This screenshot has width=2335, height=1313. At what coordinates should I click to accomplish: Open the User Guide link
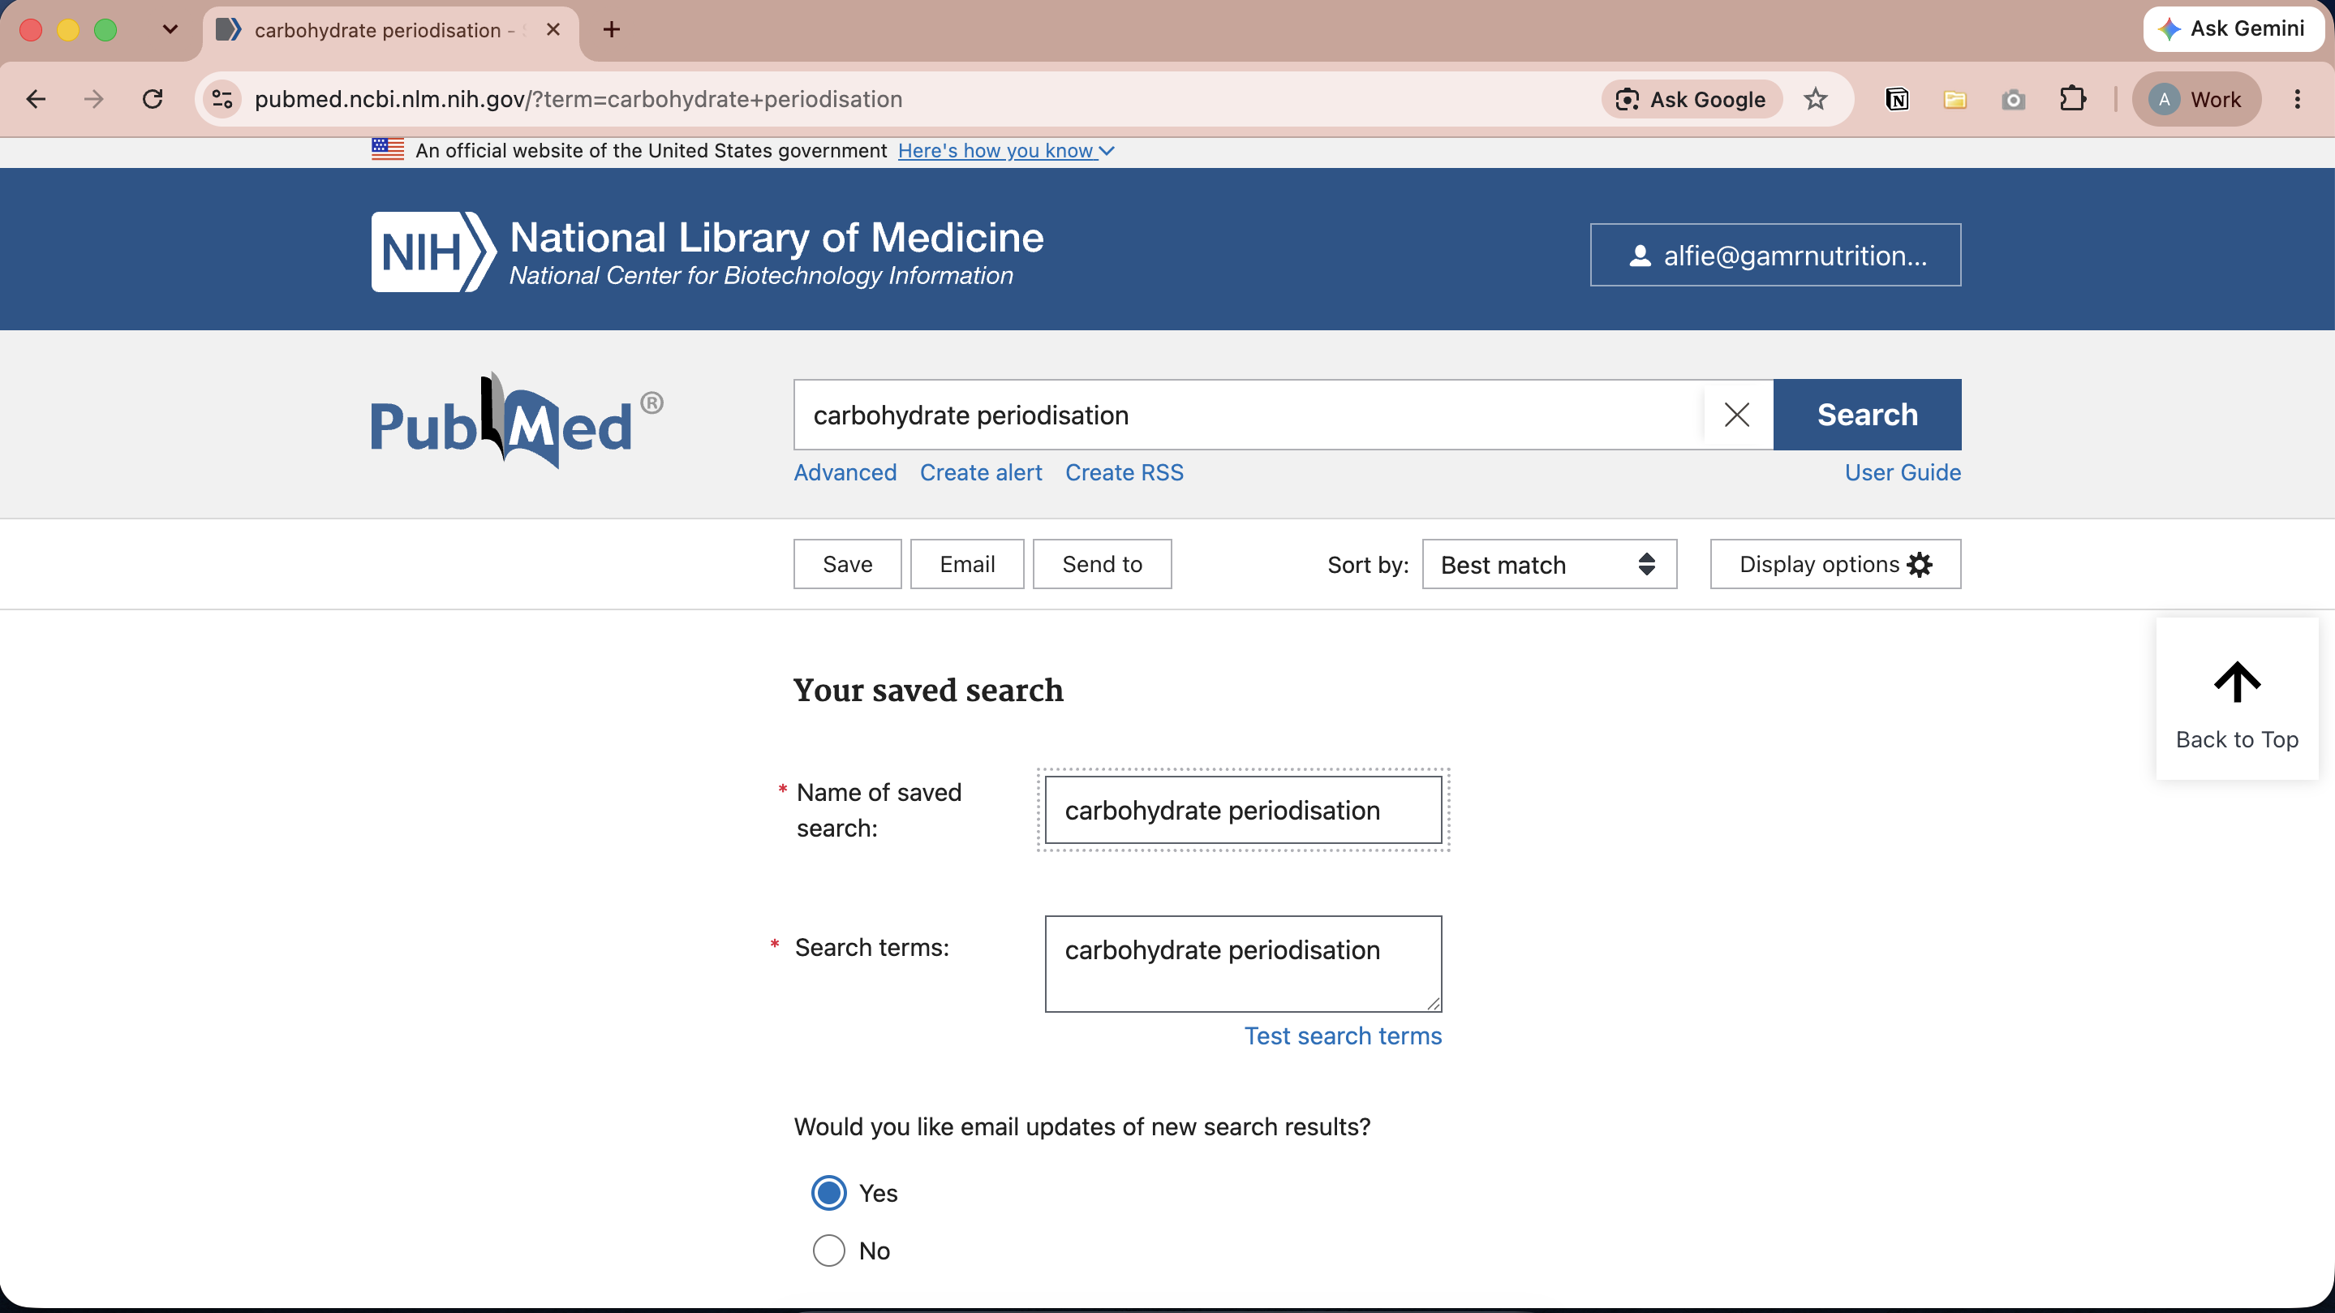tap(1903, 472)
